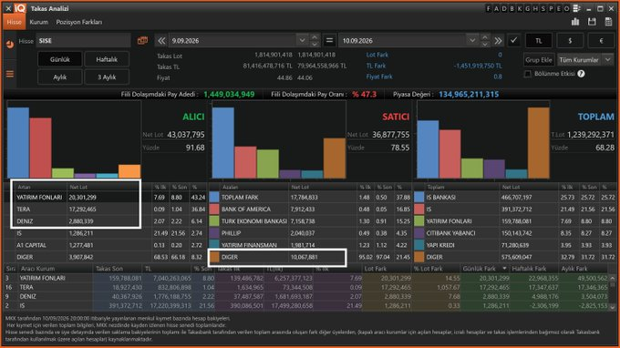The image size is (620, 348).
Task: Open the Pozisyon Farkları tab
Action: (79, 22)
